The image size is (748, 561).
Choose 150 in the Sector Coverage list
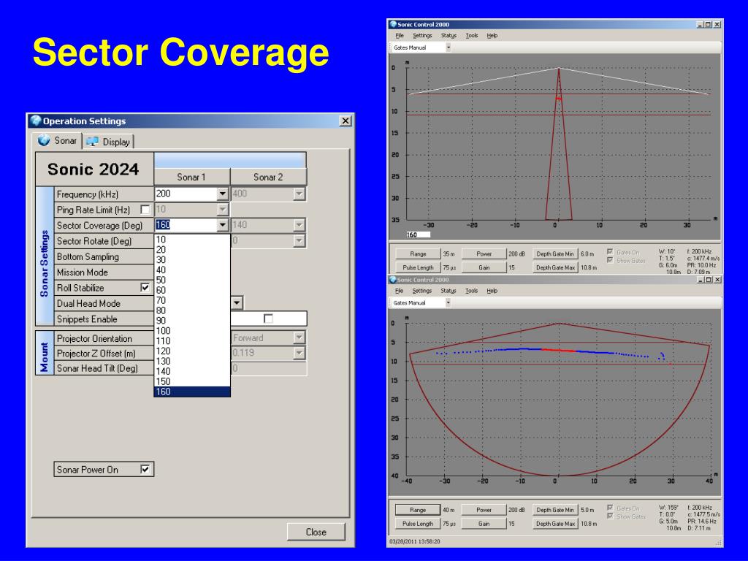[x=192, y=381]
